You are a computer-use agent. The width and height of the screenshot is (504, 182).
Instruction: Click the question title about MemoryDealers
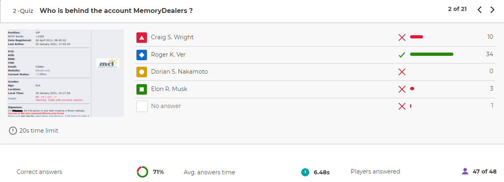(x=116, y=11)
